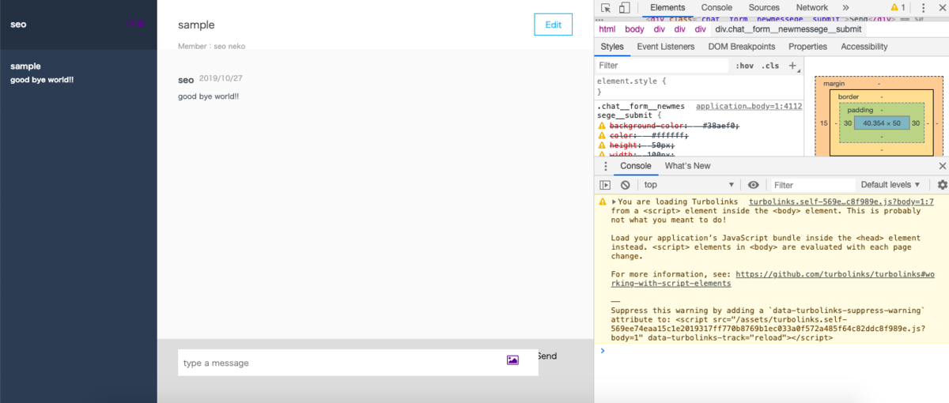Click the Send button
The image size is (949, 403).
click(546, 356)
